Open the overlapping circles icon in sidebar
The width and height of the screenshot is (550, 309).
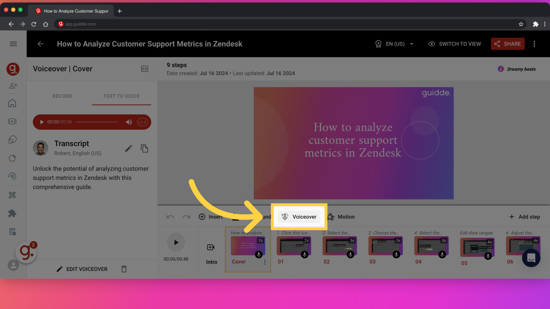pos(12,140)
